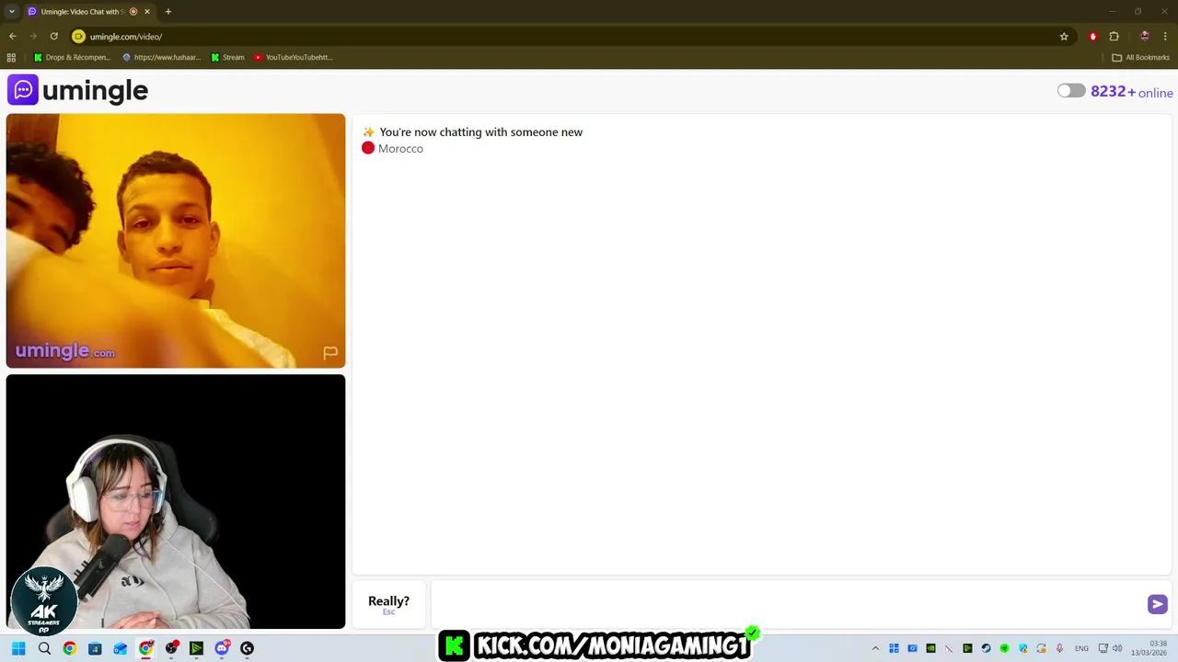
Task: Click your own webcam preview
Action: point(176,502)
